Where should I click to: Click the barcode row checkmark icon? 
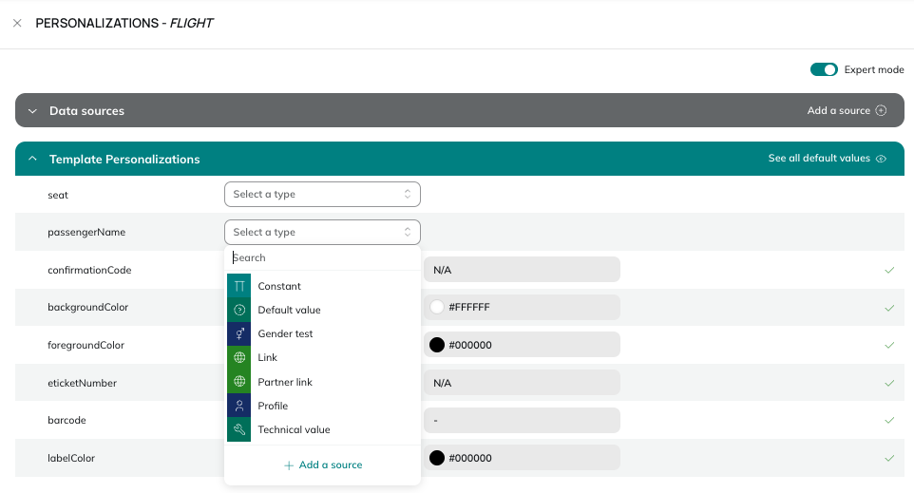(x=889, y=420)
